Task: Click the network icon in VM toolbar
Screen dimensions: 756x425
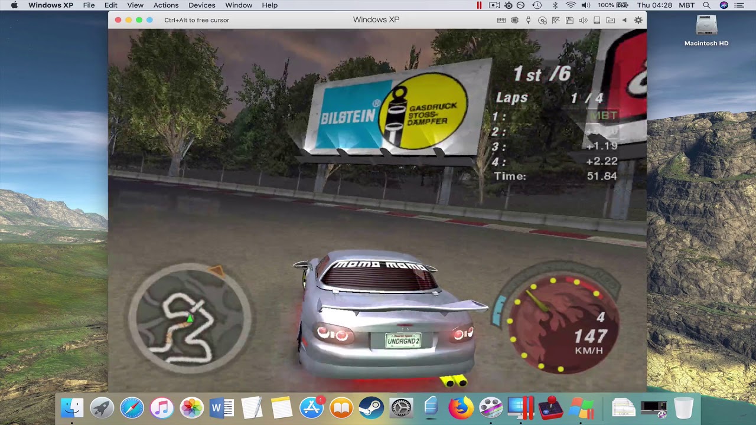Action: (556, 20)
